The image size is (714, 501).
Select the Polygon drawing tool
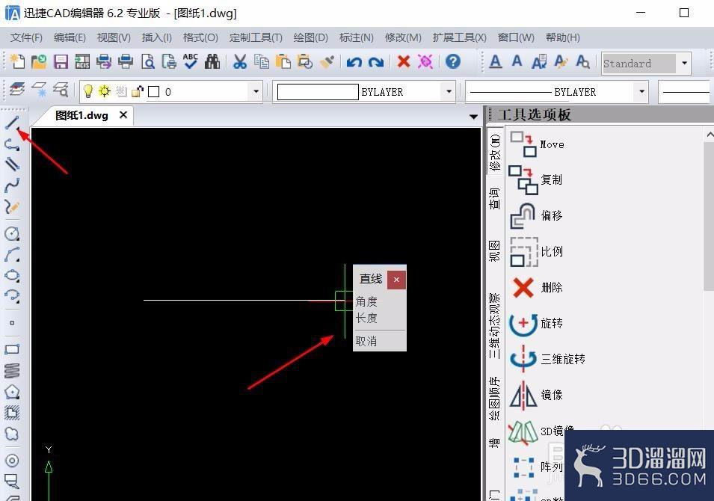click(x=12, y=392)
